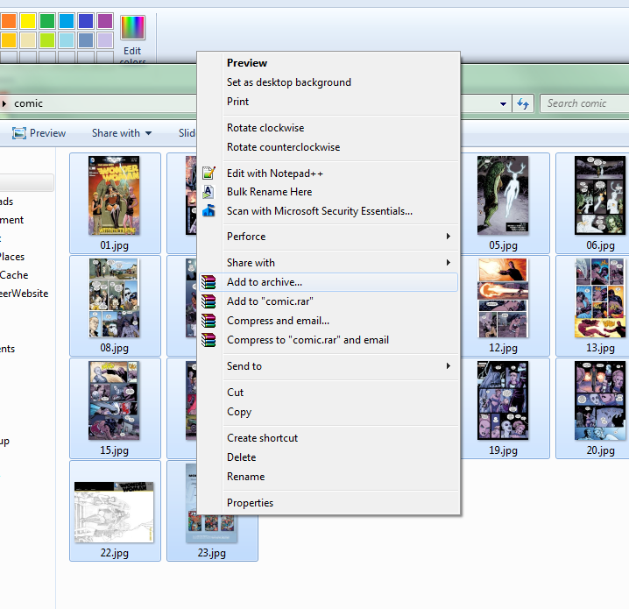Select the 20.jpg thumbnail

(600, 400)
